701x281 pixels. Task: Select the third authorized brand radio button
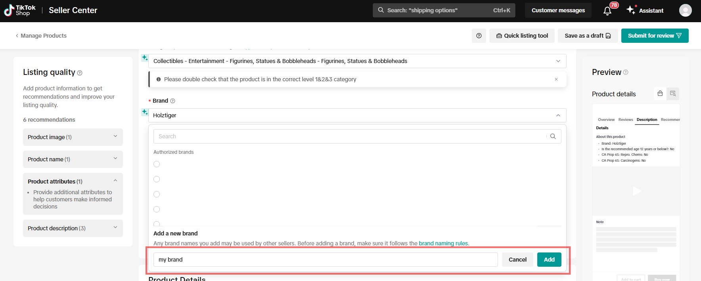pyautogui.click(x=157, y=194)
